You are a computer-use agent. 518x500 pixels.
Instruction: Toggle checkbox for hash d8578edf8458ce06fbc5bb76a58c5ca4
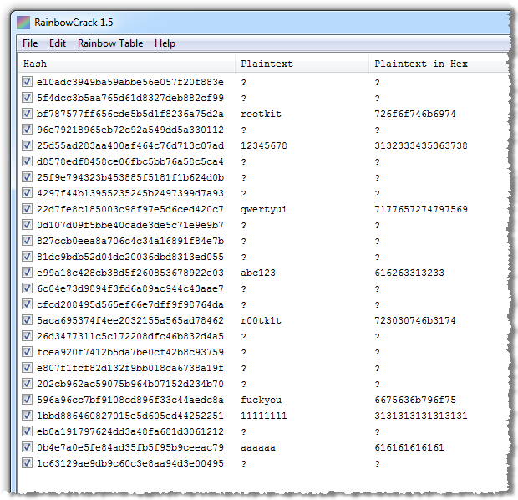[x=27, y=161]
